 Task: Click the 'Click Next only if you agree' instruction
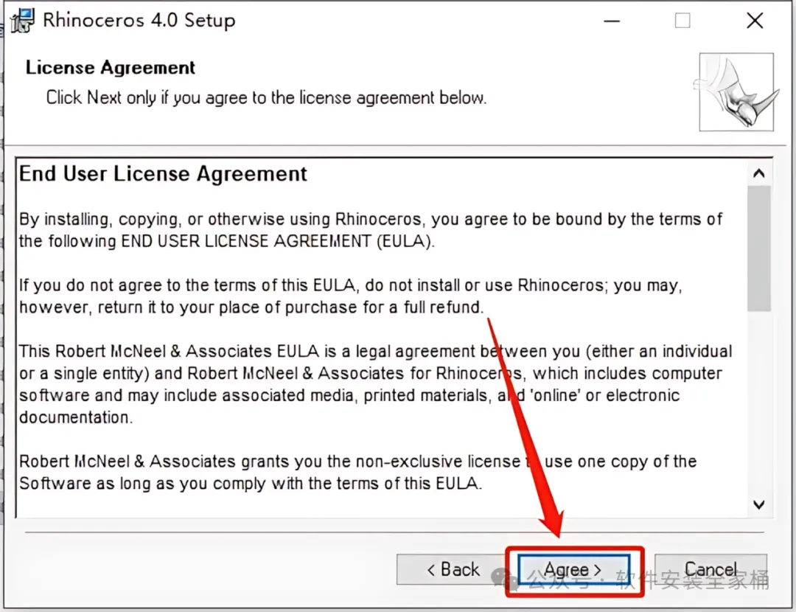(x=266, y=97)
